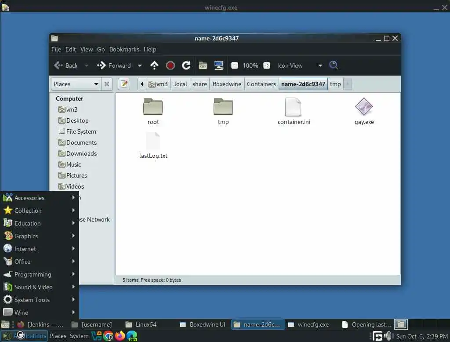Image resolution: width=450 pixels, height=342 pixels.
Task: Select the root folder icon
Action: (x=153, y=106)
